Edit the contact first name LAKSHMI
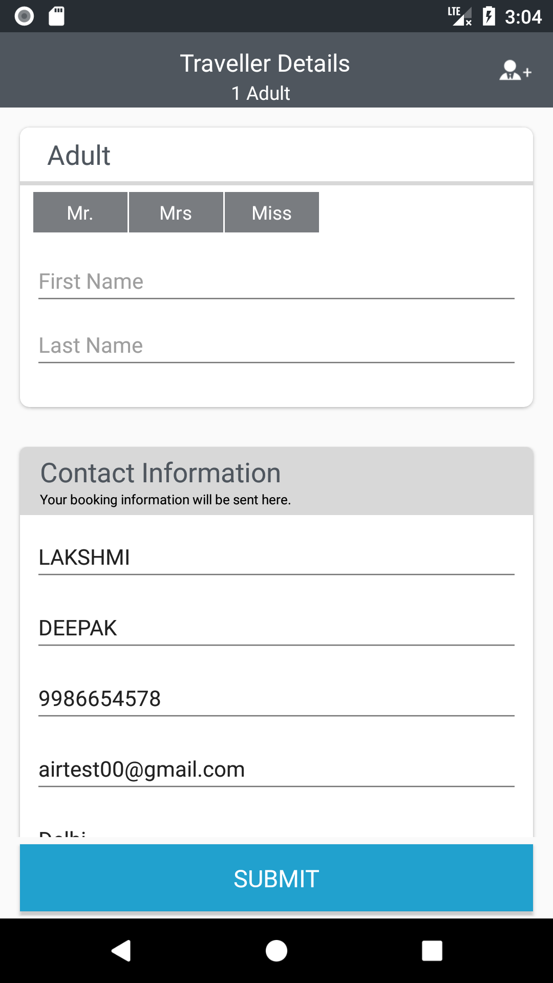The width and height of the screenshot is (553, 983). [x=276, y=558]
